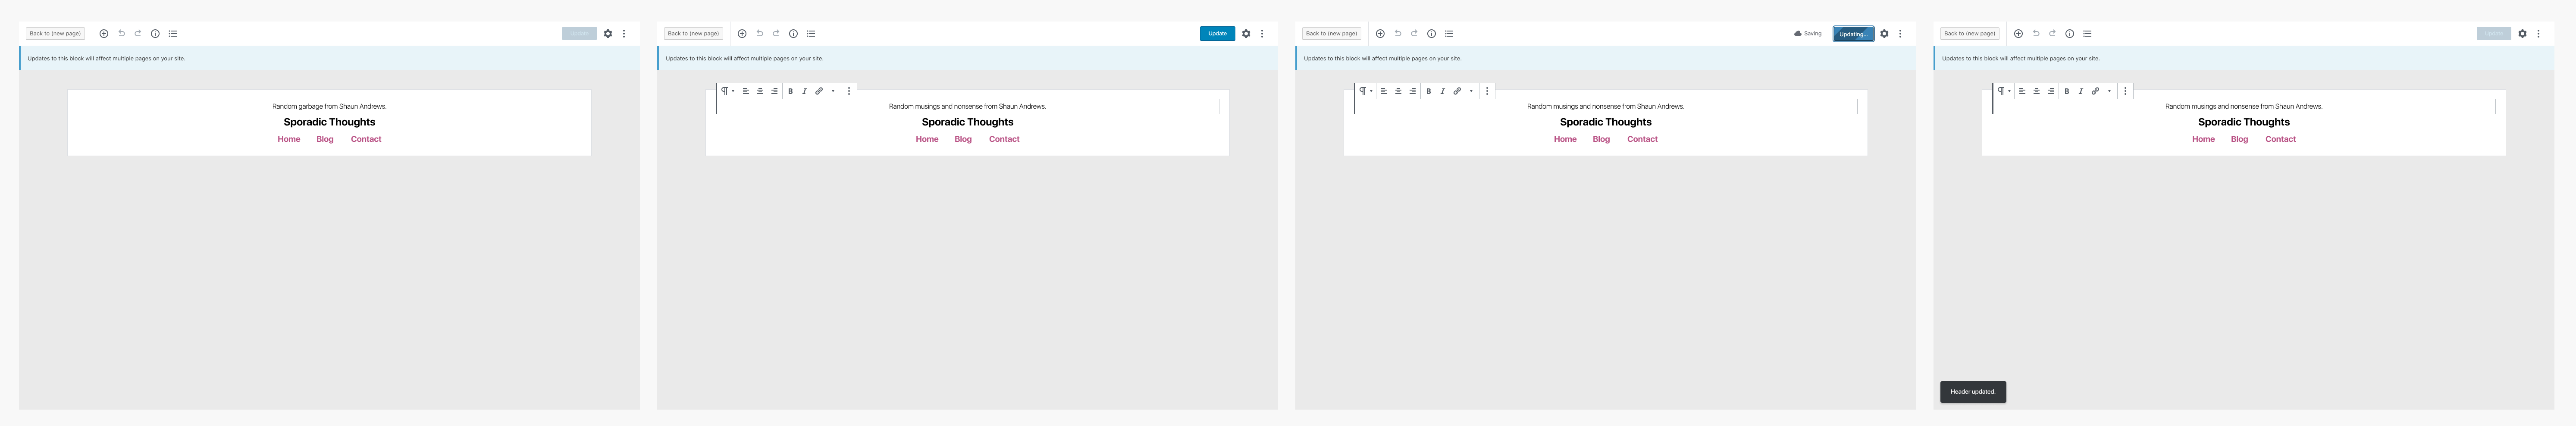Image resolution: width=2576 pixels, height=426 pixels.
Task: Click tagline text field in second panel
Action: (968, 106)
